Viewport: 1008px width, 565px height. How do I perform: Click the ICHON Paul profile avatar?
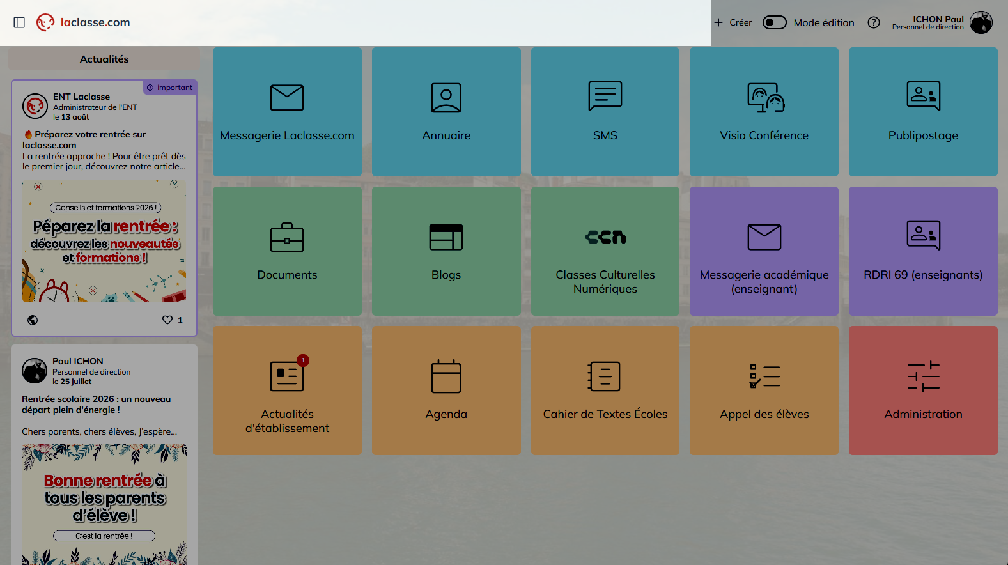(x=981, y=22)
